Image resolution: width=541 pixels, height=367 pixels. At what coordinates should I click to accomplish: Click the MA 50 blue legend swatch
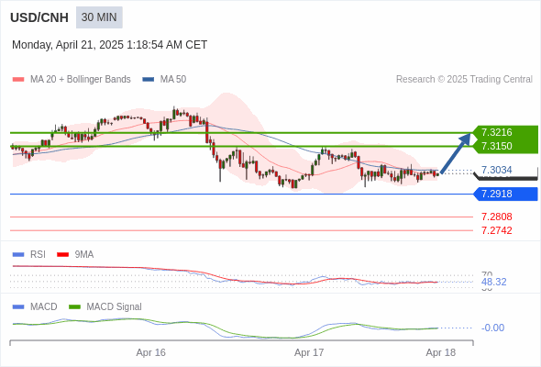point(149,80)
